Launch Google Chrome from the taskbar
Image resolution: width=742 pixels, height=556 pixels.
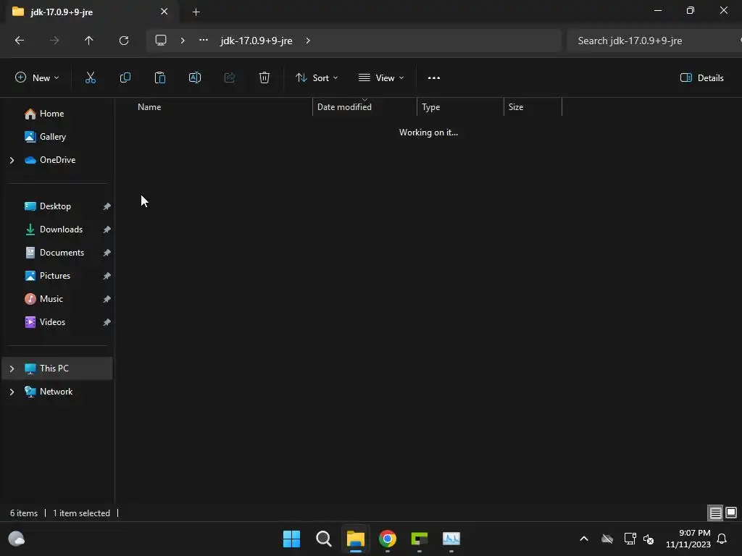[x=388, y=539]
